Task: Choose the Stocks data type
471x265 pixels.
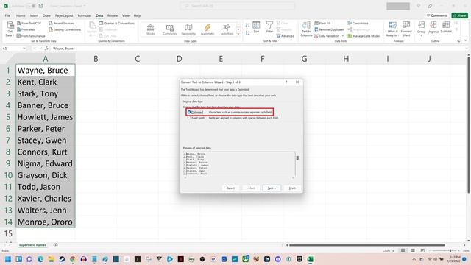Action: (150, 29)
